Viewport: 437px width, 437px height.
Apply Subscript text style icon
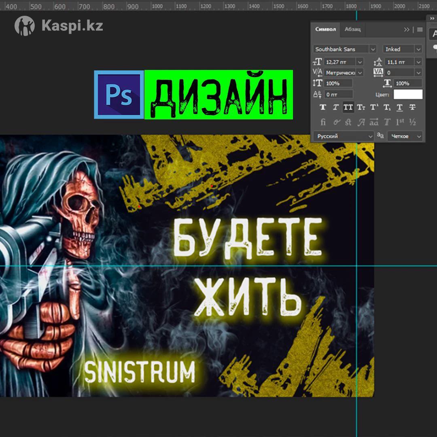(x=387, y=108)
